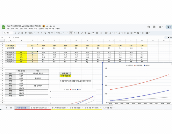The height and width of the screenshot is (134, 172).
Task: Open text rotation dropdown
Action: click(120, 33)
